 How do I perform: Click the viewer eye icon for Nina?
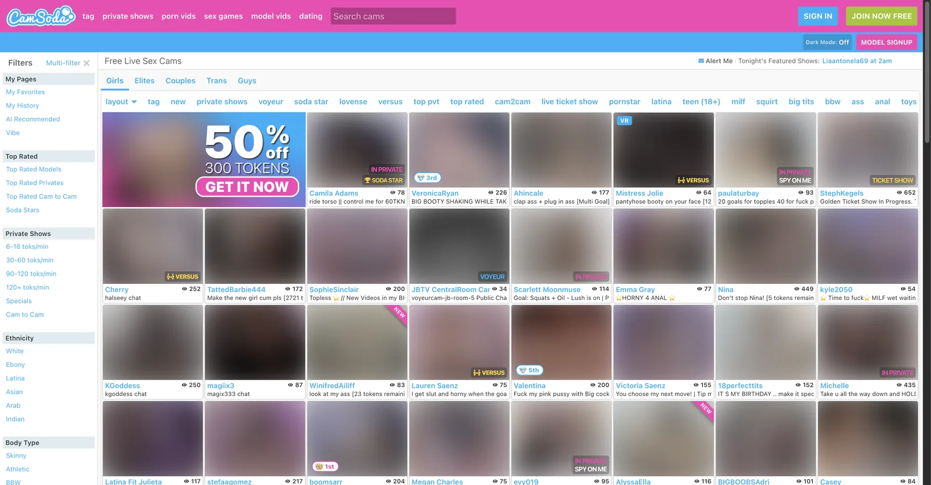click(x=797, y=289)
